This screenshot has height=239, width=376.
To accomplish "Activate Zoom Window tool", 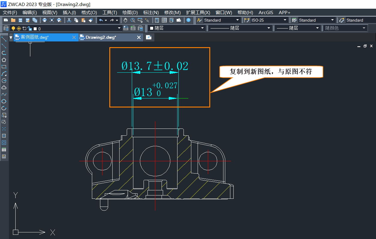I will [140, 20].
